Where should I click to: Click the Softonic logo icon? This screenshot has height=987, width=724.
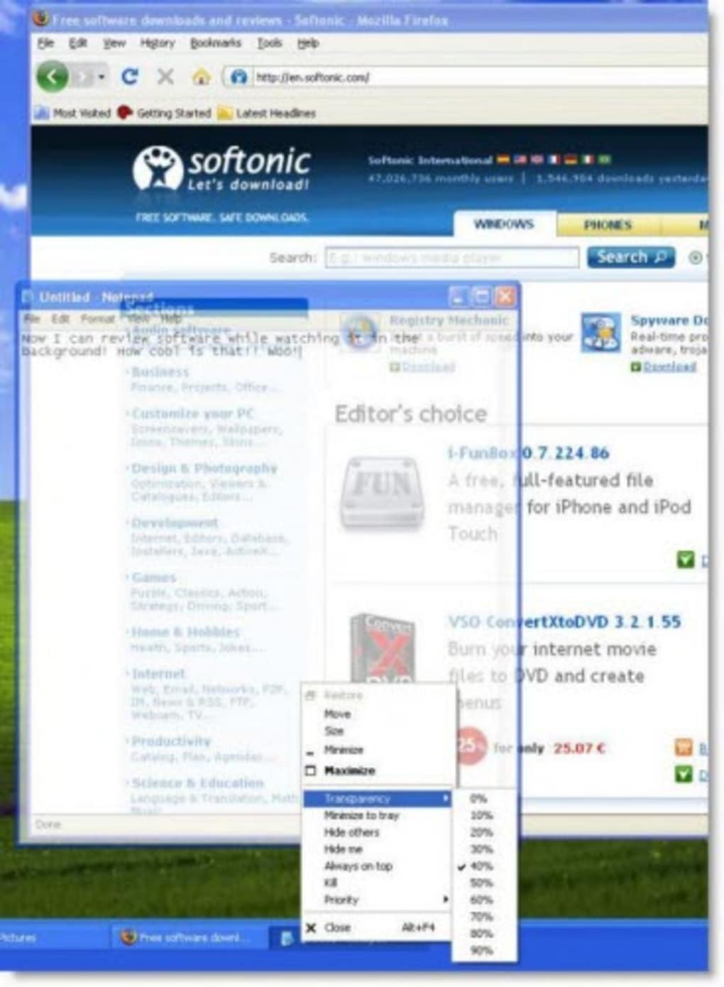(158, 169)
